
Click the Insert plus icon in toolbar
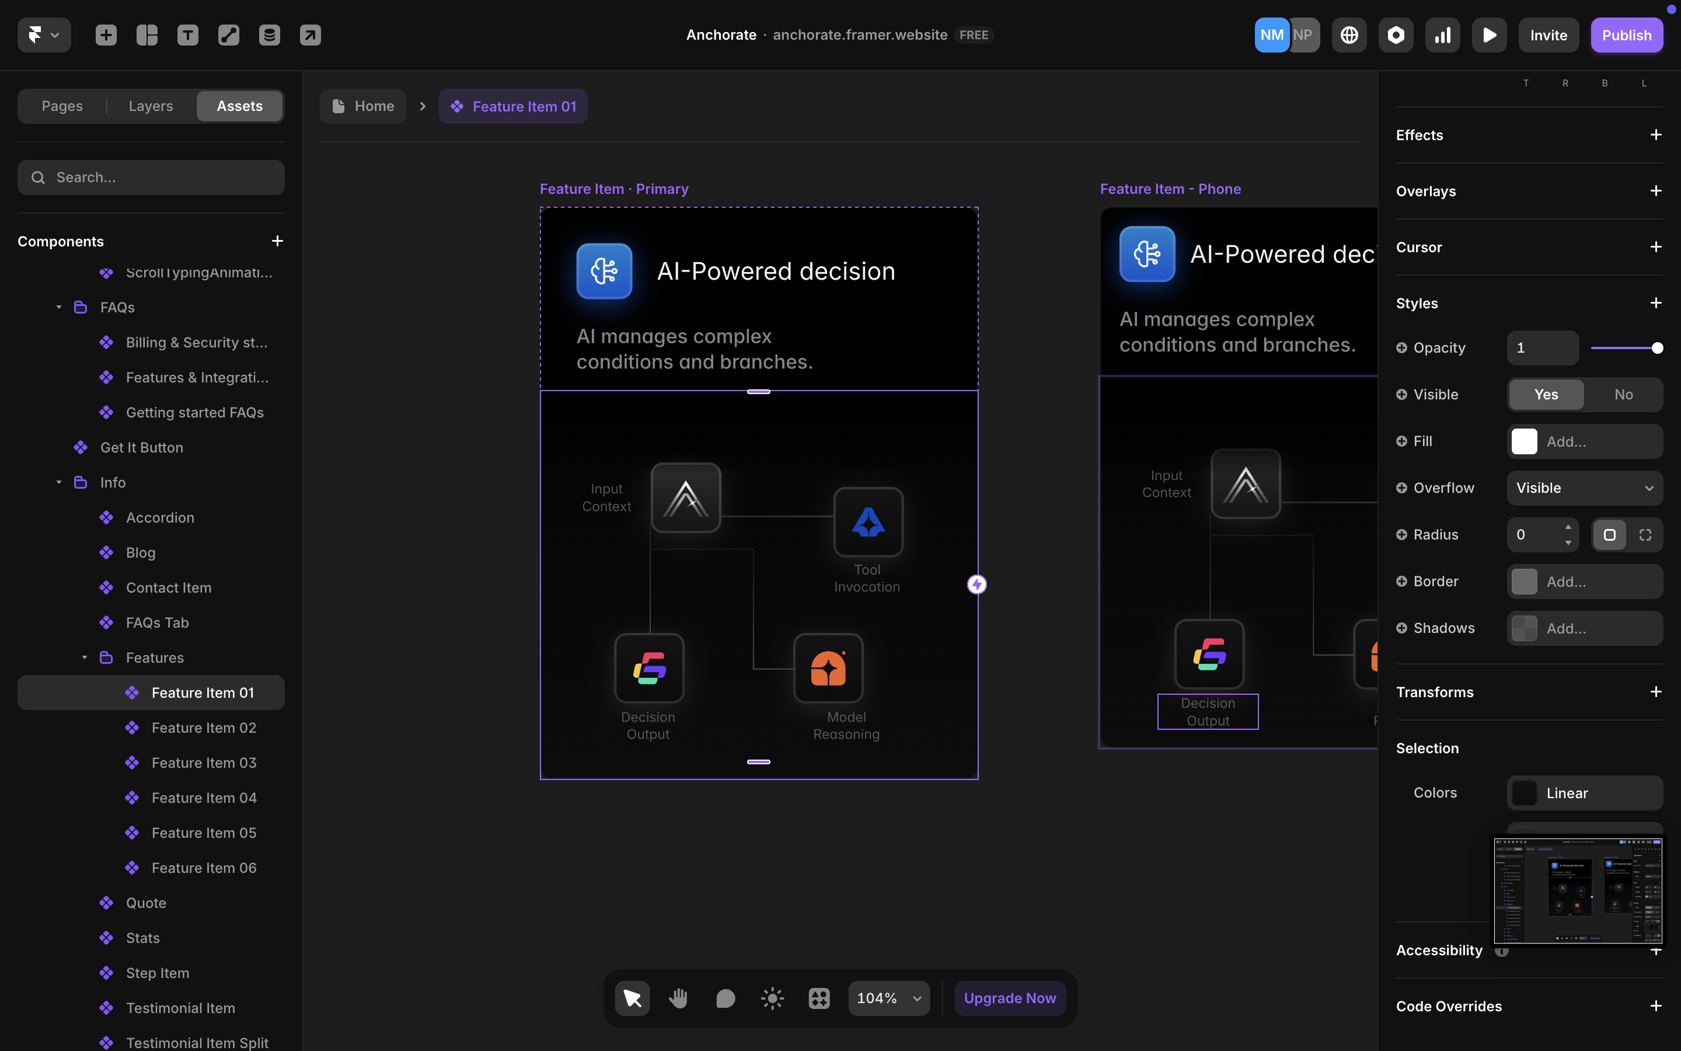click(x=106, y=35)
